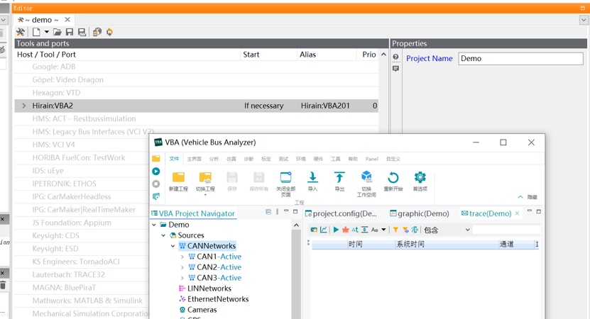Open the new-file dropdown arrow in Editor toolbar
The height and width of the screenshot is (319, 590).
(x=47, y=33)
